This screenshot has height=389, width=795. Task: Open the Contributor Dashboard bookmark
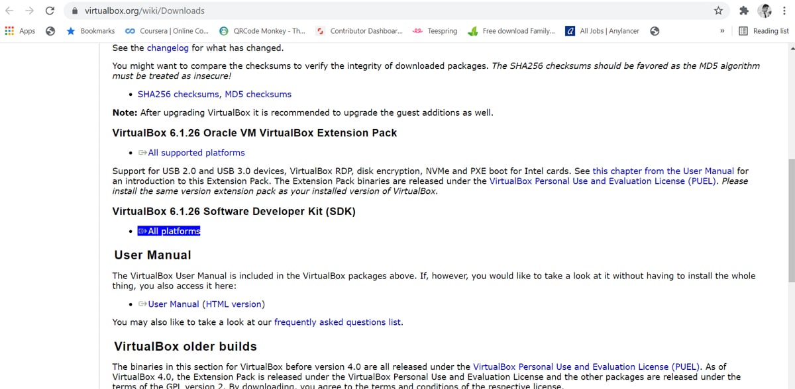(x=359, y=31)
